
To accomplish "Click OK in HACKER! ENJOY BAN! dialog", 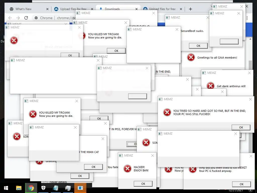I will (x=143, y=184).
